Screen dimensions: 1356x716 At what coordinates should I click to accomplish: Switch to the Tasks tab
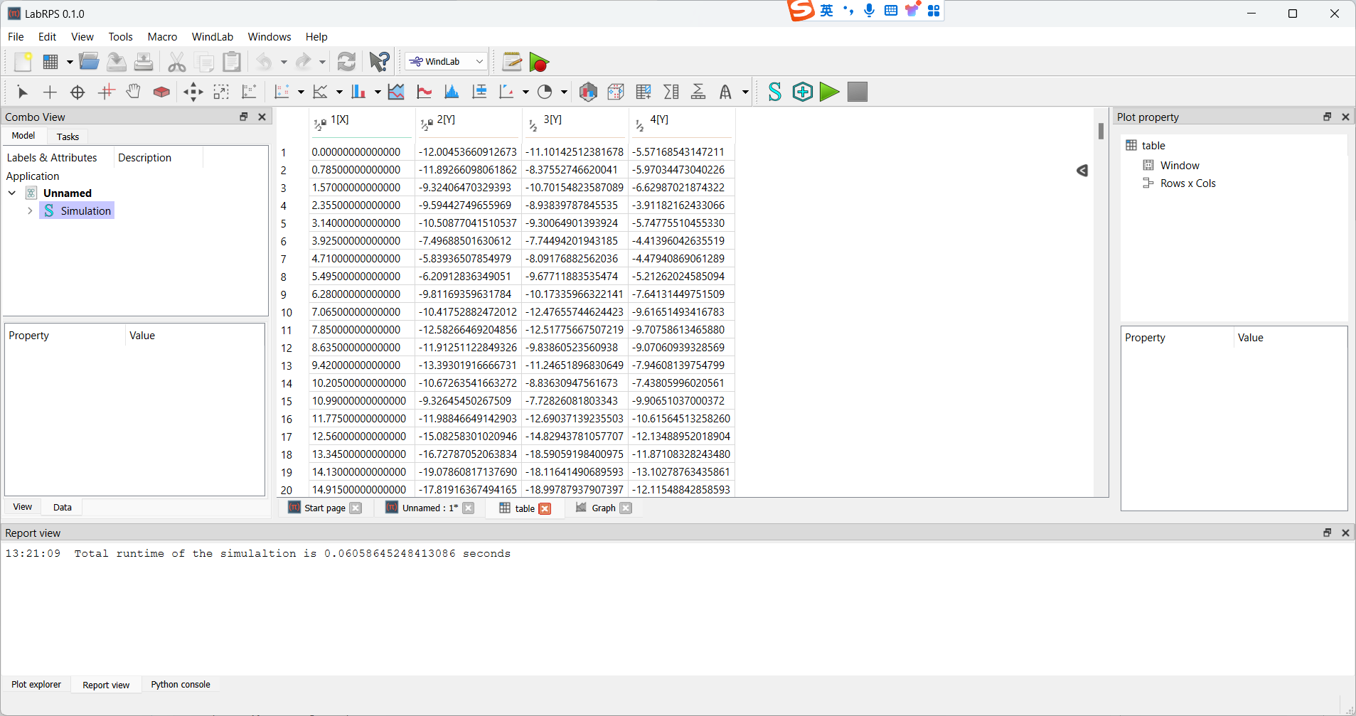click(x=68, y=137)
